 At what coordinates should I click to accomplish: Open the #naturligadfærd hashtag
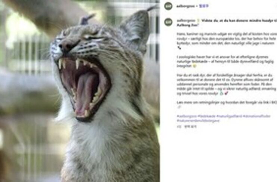[229, 116]
